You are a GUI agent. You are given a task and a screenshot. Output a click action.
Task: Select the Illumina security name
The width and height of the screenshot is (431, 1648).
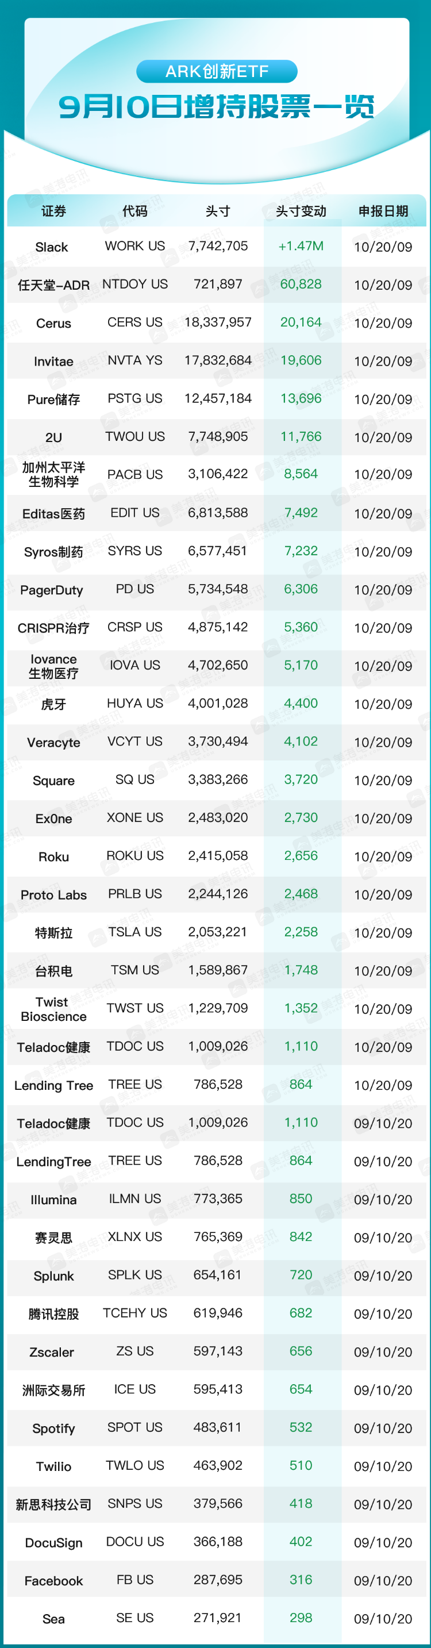tap(53, 1200)
